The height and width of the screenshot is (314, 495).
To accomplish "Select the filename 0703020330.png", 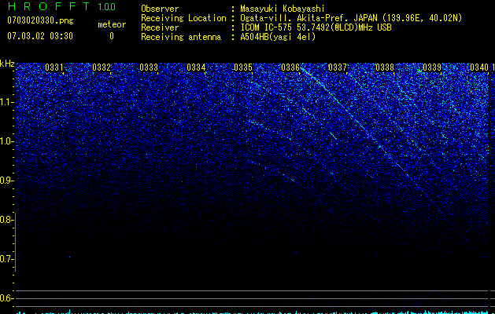I will [x=40, y=20].
